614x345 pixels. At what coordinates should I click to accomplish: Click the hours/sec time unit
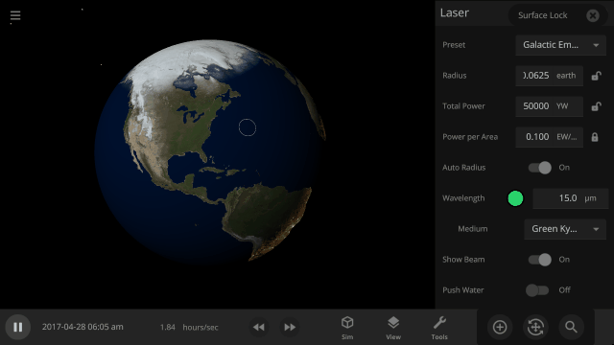tap(201, 327)
